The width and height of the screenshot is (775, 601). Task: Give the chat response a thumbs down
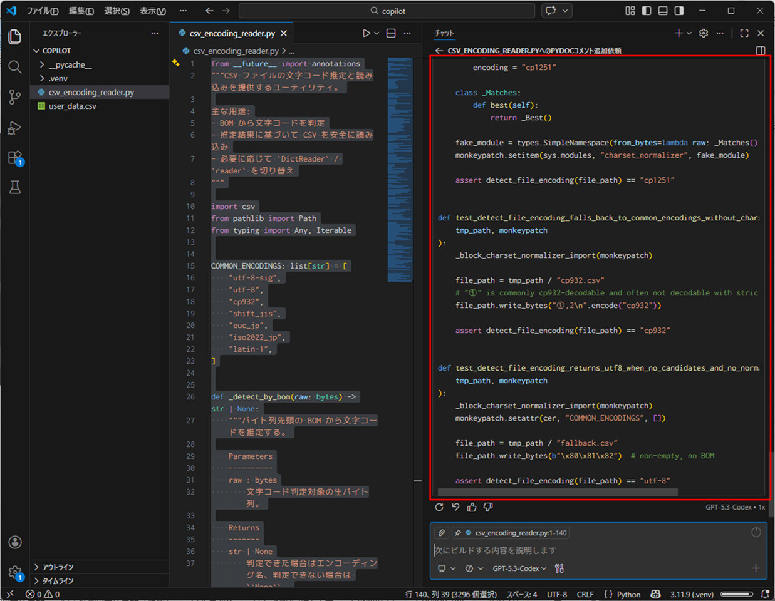click(x=488, y=507)
